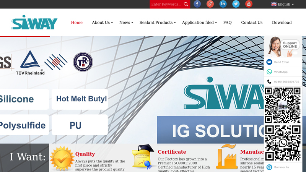
Task: Focus the Enter Keywords search field
Action: (166, 4)
